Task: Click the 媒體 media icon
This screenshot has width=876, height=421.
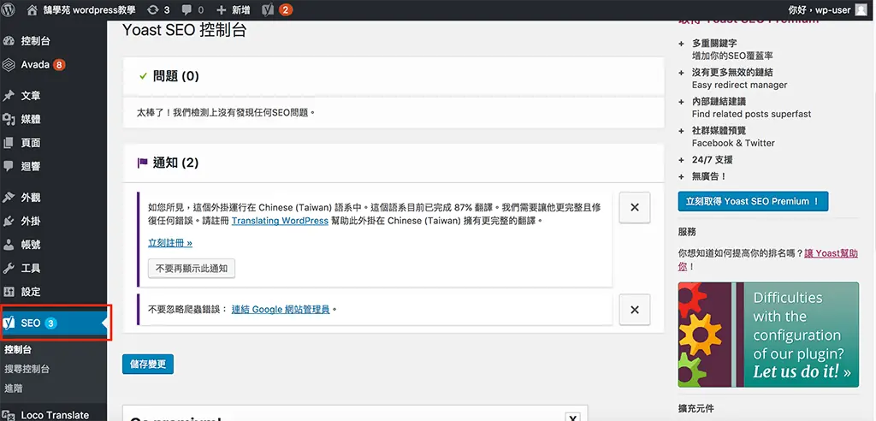Action: pyautogui.click(x=9, y=119)
